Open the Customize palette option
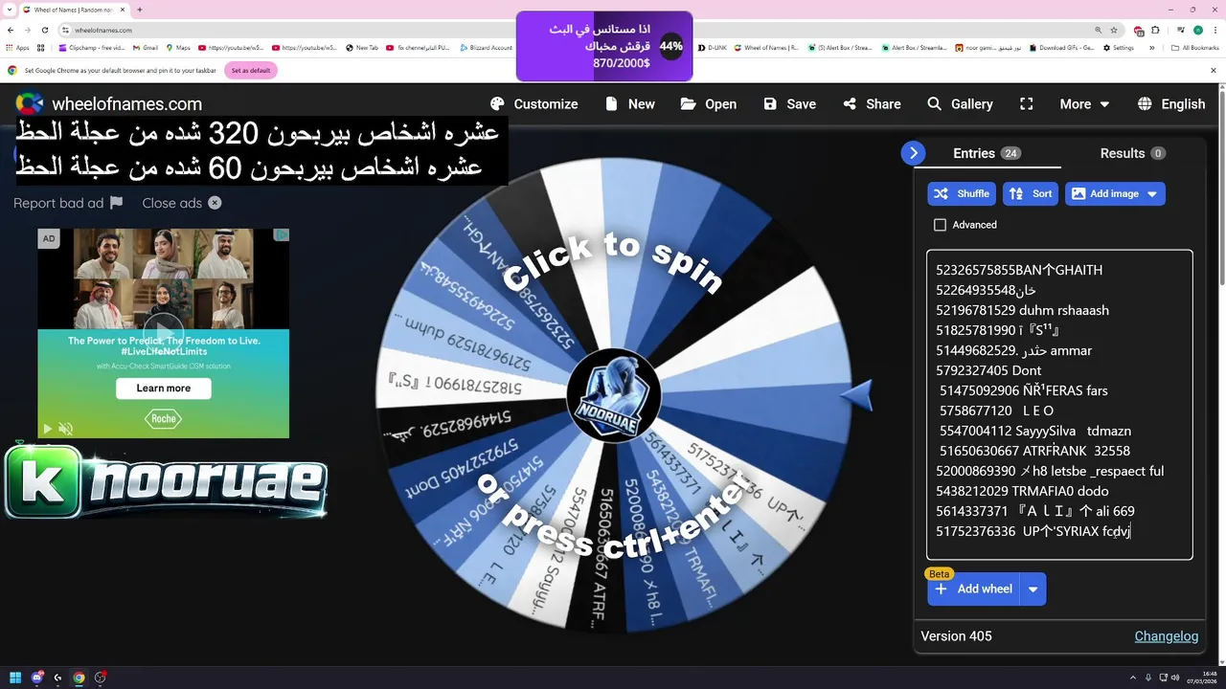Screen dimensions: 1226x689 534,104
